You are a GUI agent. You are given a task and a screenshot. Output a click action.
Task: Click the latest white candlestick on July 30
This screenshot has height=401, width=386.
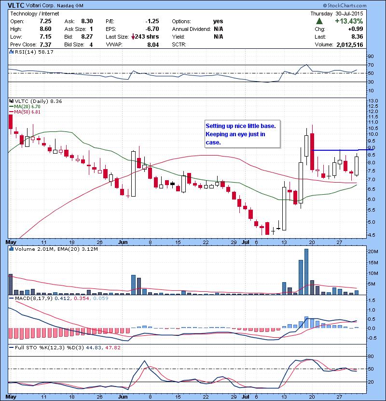tap(357, 165)
